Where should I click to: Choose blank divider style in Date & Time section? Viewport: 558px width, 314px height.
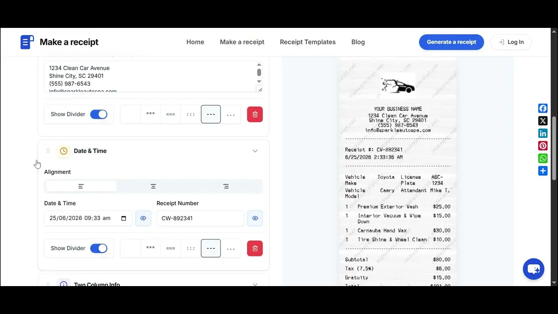point(130,248)
